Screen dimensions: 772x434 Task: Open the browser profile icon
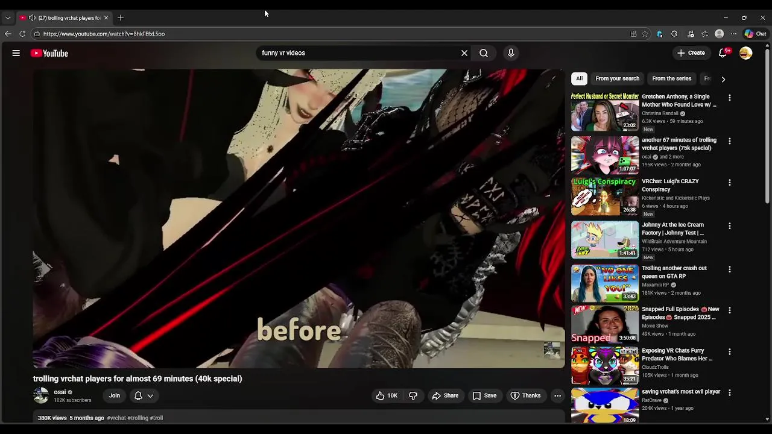(719, 34)
